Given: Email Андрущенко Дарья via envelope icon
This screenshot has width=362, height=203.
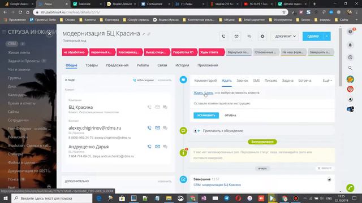Looking at the screenshot, I should point(157,147).
